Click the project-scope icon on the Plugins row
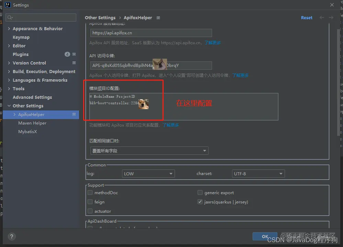Viewport: 343px width, 247px height. [74, 54]
